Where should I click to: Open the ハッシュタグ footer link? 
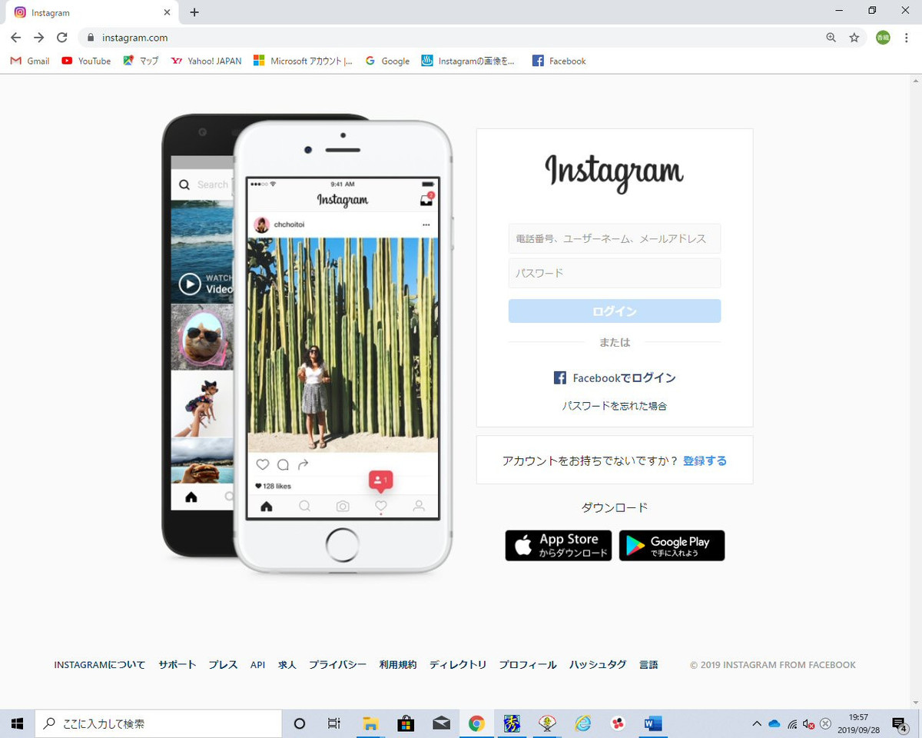coord(598,665)
